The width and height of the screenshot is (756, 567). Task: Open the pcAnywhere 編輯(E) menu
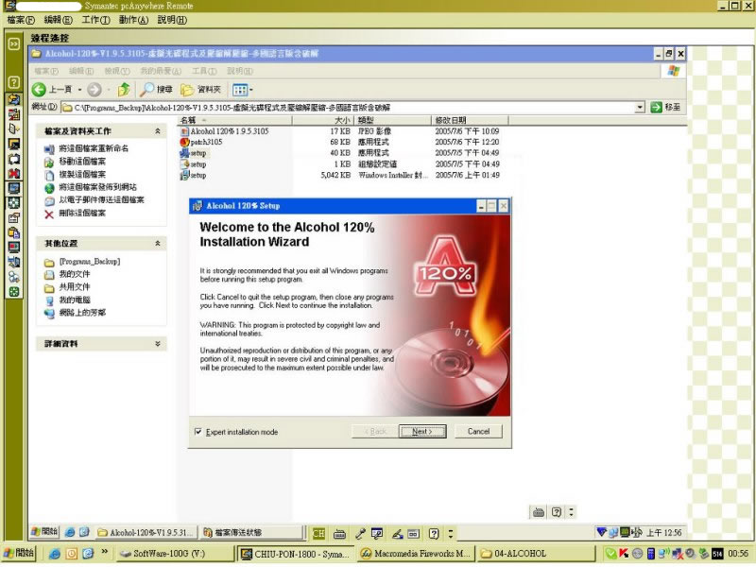[x=58, y=20]
